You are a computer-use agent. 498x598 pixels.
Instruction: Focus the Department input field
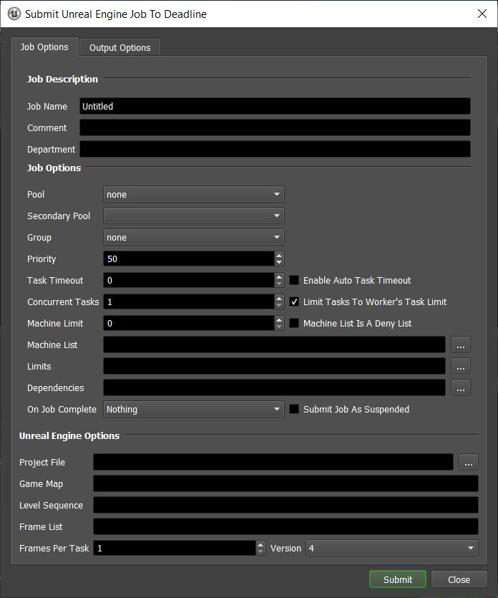point(275,149)
